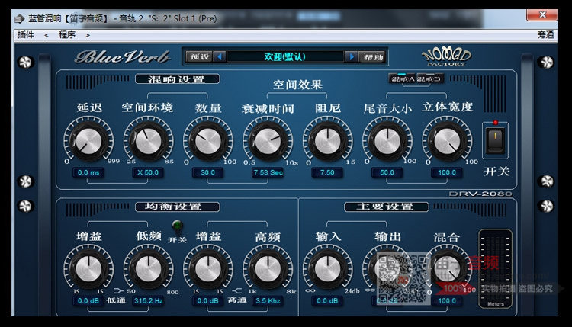Viewport: 572px width, 327px height.
Task: Click the 7.53 Sec decay value field
Action: pos(268,172)
